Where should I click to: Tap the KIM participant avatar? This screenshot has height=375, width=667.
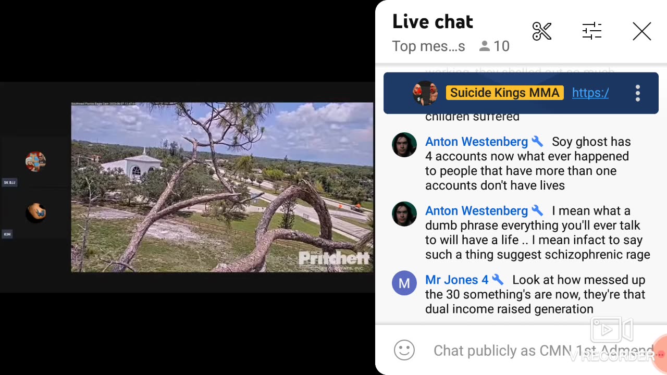36,213
